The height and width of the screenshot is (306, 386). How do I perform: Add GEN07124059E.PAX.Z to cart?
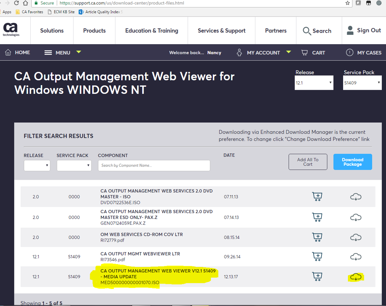point(317,217)
